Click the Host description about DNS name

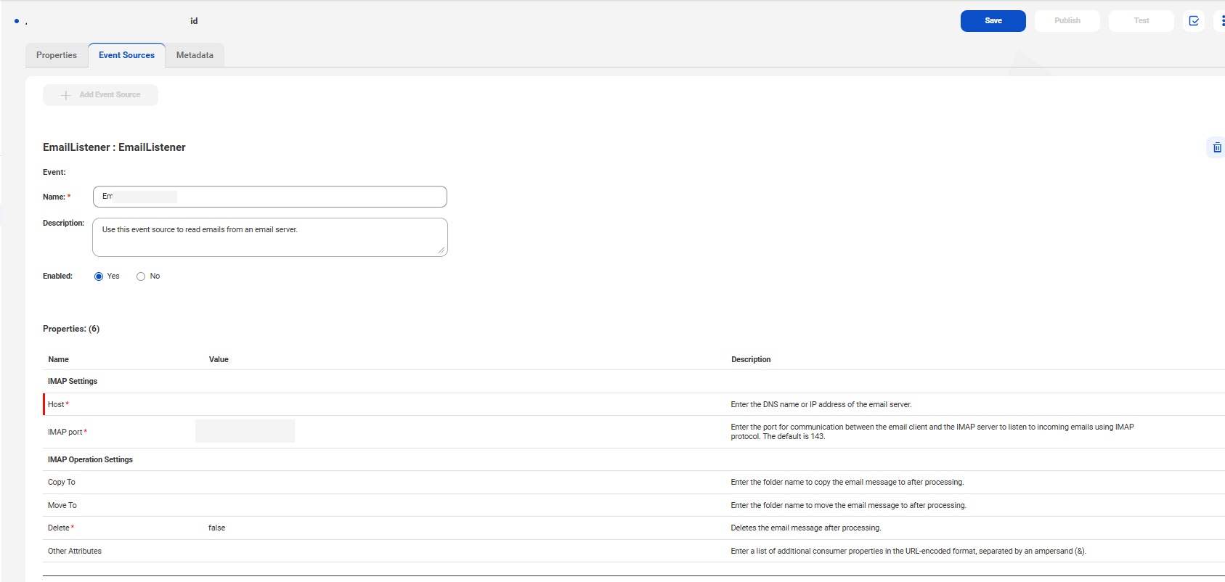tap(821, 404)
